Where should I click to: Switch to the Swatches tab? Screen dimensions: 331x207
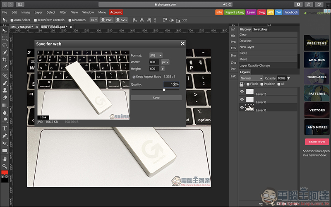click(x=260, y=29)
